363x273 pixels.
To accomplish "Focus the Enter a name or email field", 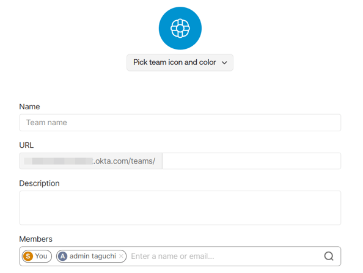I will tap(224, 256).
